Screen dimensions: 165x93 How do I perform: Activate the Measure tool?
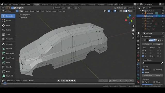(8, 48)
